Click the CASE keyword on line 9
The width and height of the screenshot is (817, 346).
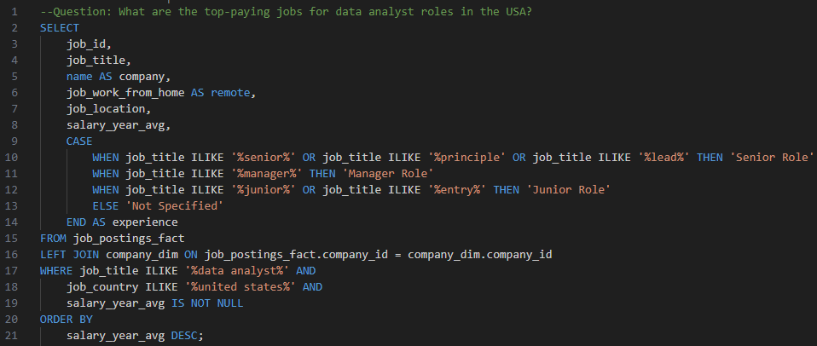click(79, 141)
